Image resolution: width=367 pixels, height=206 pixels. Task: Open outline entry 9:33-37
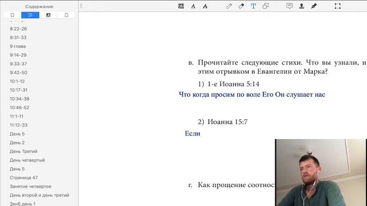pyautogui.click(x=18, y=64)
